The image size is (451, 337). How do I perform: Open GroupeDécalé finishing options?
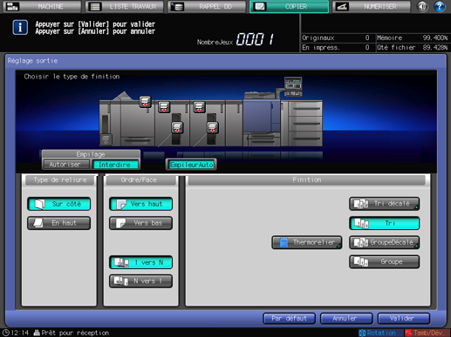(384, 242)
